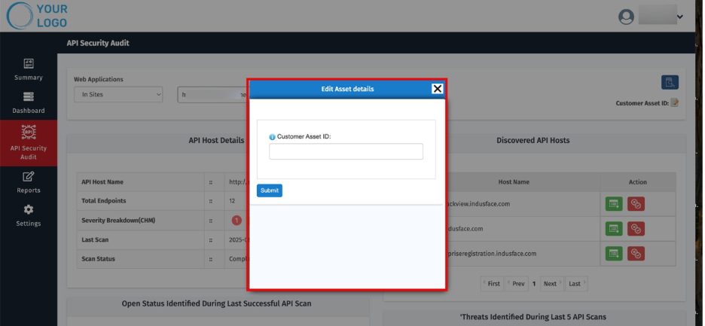Click the Total Endpoints value 12

pos(232,201)
